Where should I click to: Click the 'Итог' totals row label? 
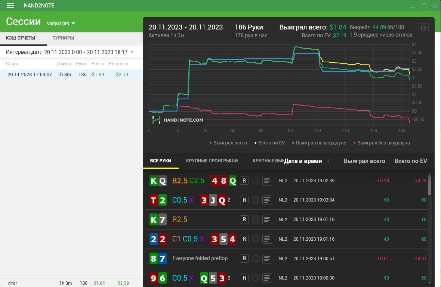pyautogui.click(x=12, y=283)
